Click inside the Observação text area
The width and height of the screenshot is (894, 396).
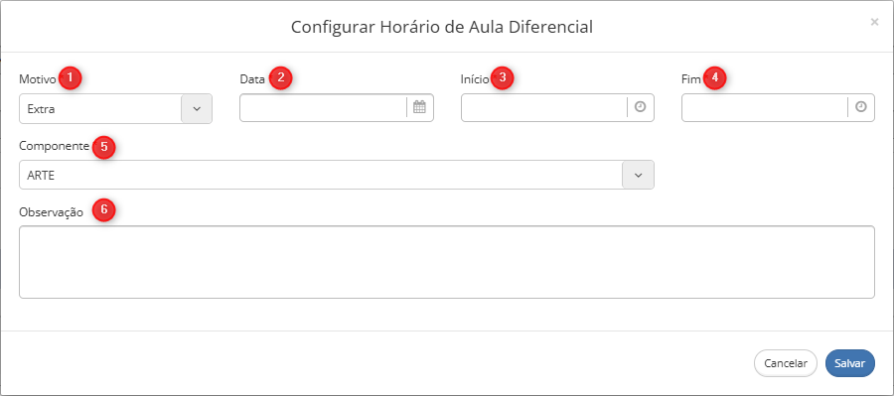tap(447, 262)
